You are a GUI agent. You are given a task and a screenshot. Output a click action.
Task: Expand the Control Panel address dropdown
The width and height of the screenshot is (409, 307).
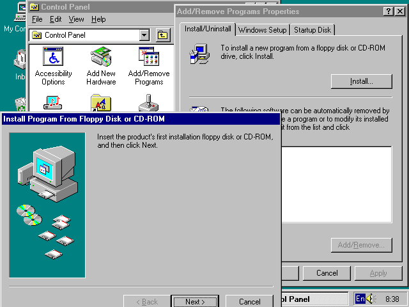tap(144, 35)
